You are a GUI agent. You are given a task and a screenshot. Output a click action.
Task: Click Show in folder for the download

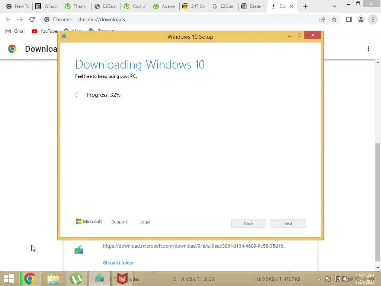coord(118,263)
